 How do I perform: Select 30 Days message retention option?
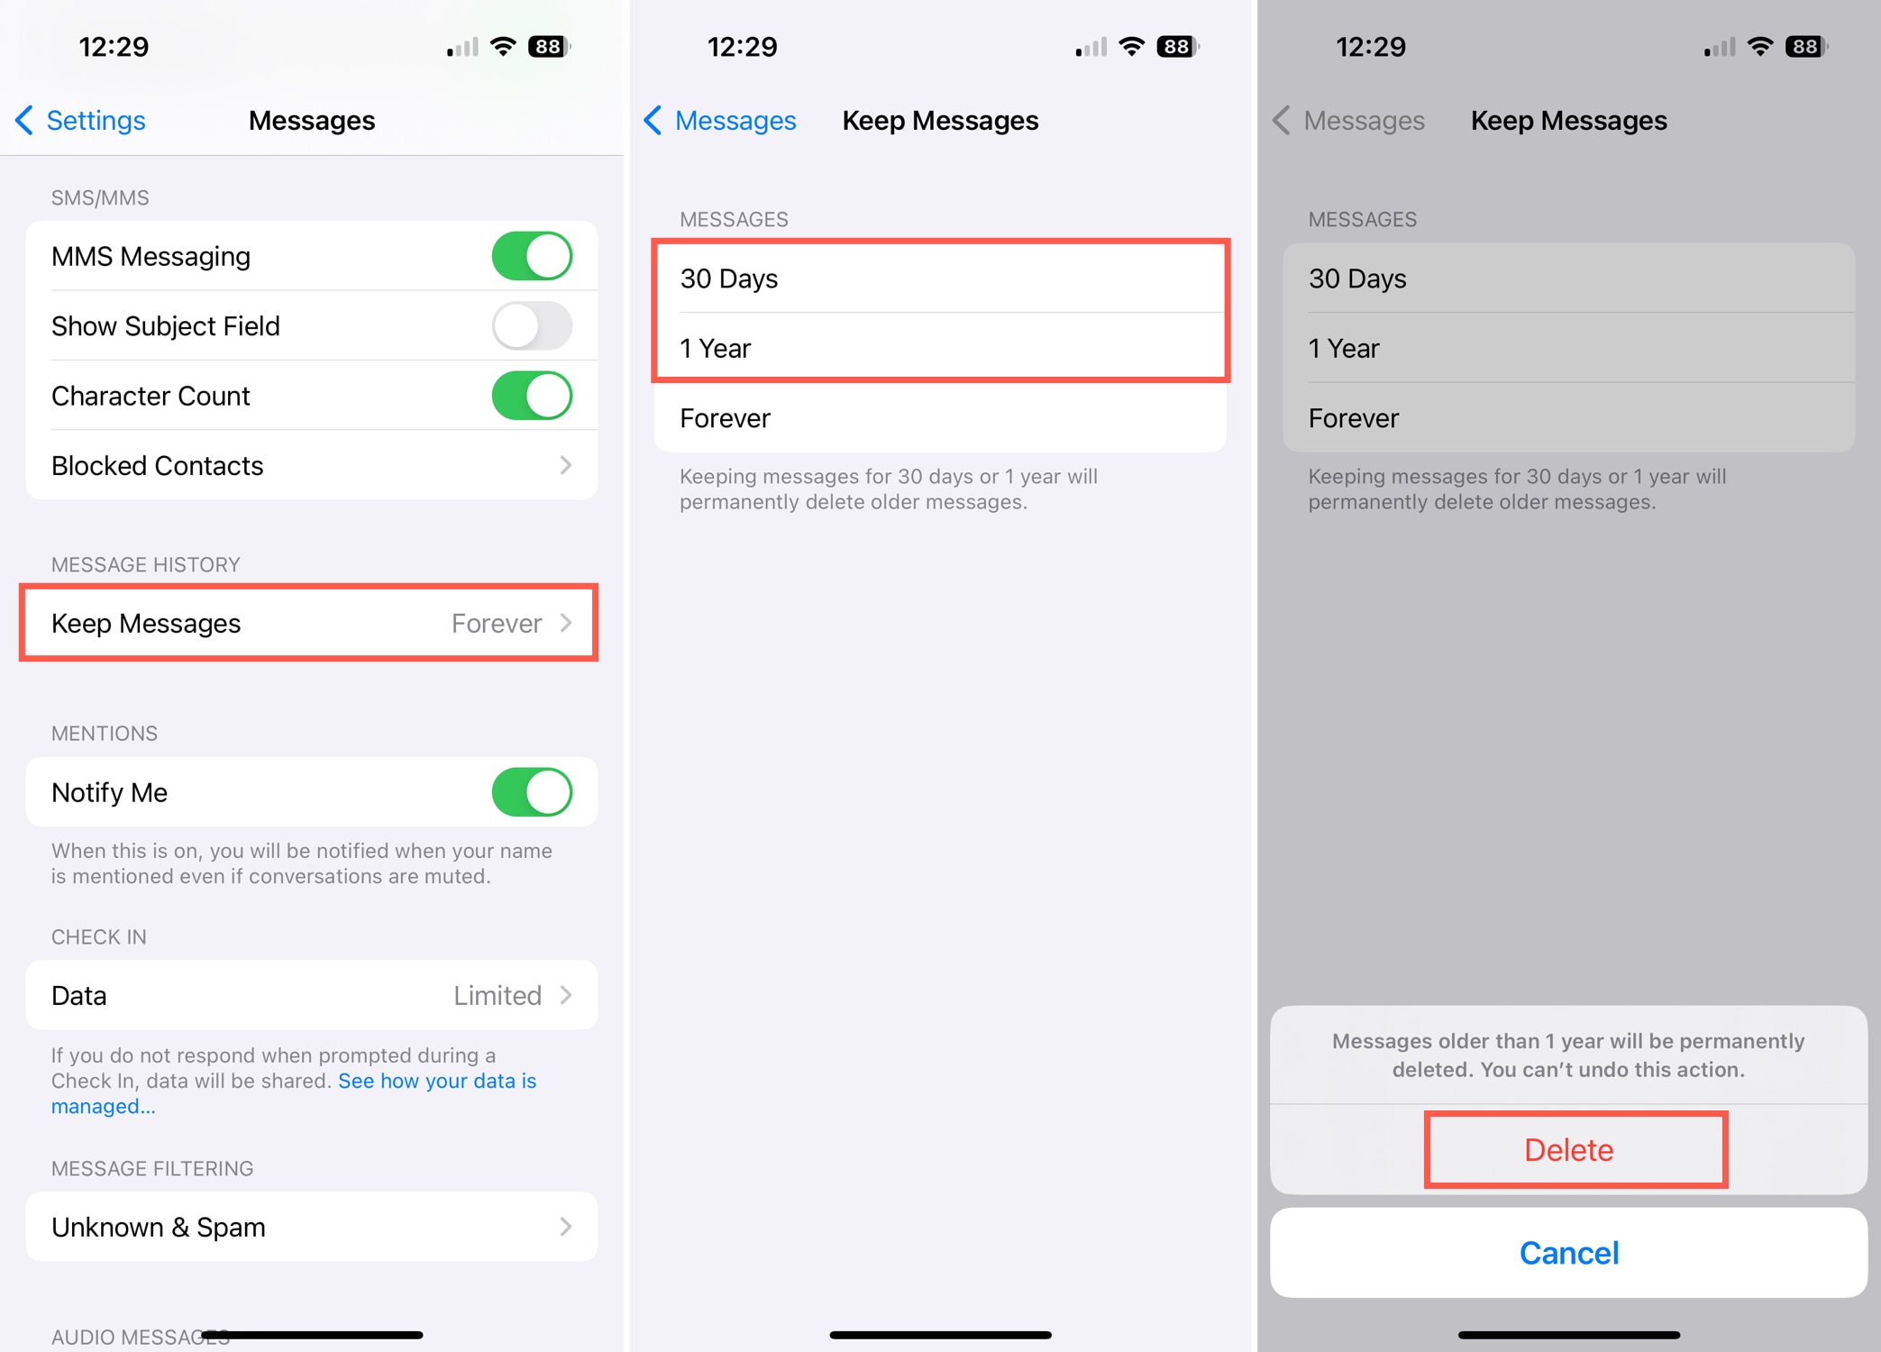point(939,276)
